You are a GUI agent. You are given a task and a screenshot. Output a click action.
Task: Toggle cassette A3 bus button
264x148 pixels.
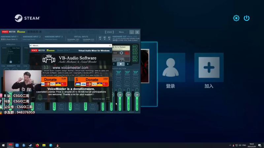pyautogui.click(x=135, y=53)
